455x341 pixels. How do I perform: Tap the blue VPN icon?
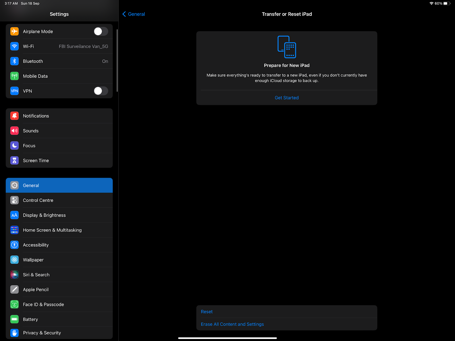coord(15,91)
